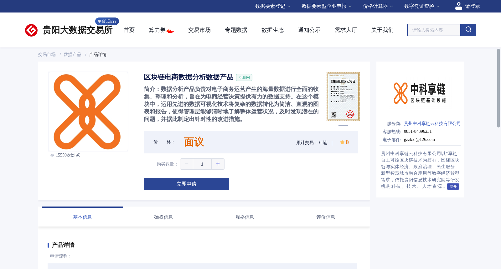Open 数据生态 navigation item

click(273, 30)
